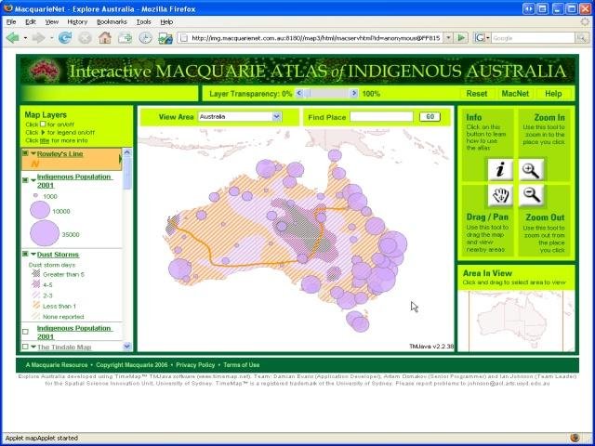Click the go arrow beside URL
Viewport: 595px width, 446px height.
(x=461, y=38)
